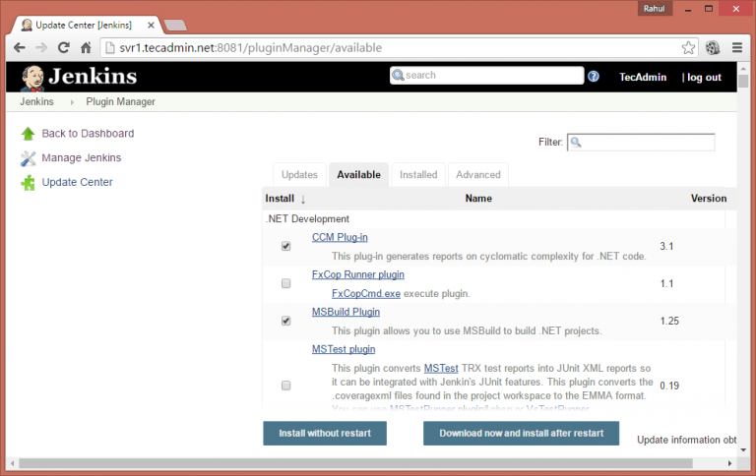
Task: Uncheck the MSBuild Plugin checkbox
Action: coord(286,321)
